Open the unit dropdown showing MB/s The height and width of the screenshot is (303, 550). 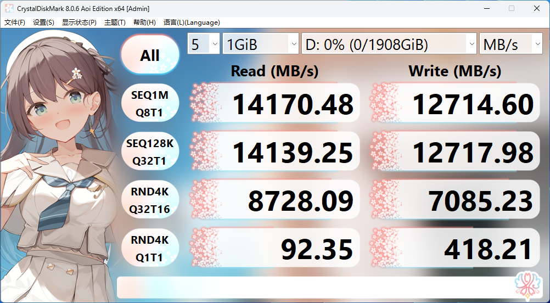(x=510, y=44)
